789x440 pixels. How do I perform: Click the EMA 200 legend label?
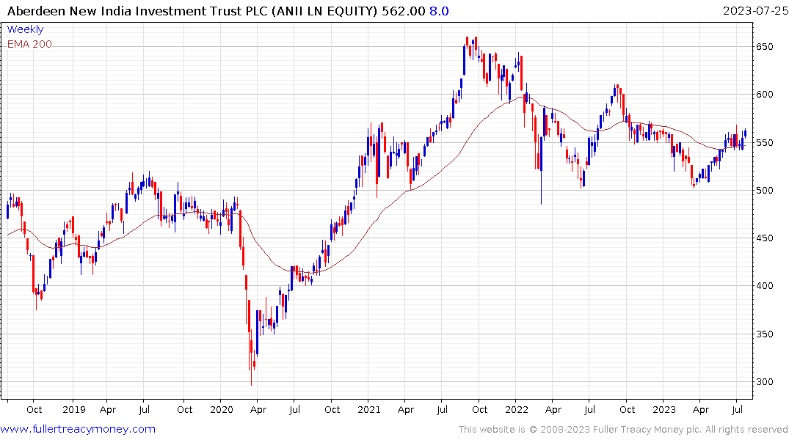29,44
